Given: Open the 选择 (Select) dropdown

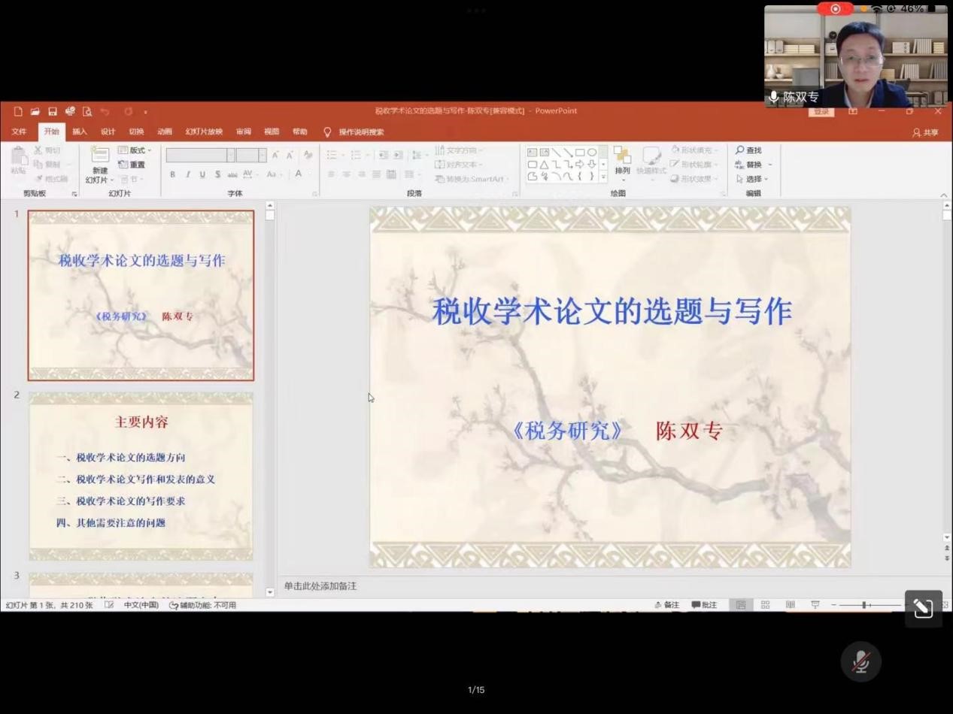Looking at the screenshot, I should point(753,179).
